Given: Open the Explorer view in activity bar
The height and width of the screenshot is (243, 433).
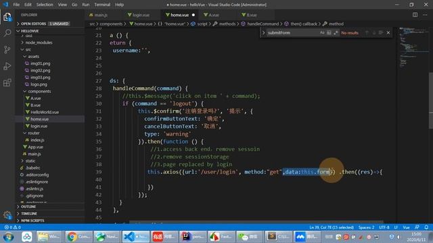Looking at the screenshot, I should 7,17.
